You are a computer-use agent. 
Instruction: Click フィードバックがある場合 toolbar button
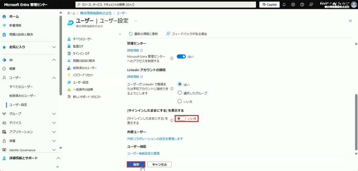coord(187,34)
